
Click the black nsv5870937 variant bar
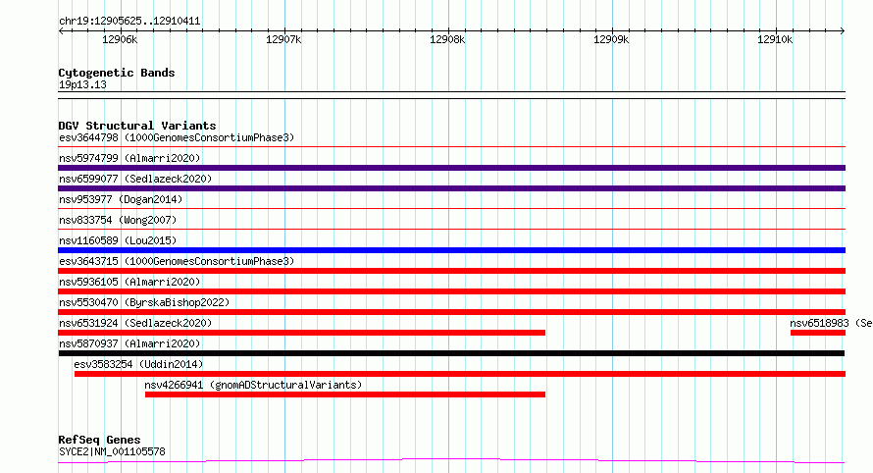tap(451, 353)
